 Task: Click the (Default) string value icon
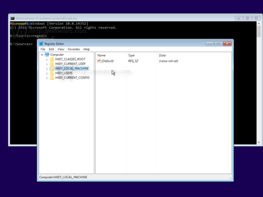[x=99, y=61]
